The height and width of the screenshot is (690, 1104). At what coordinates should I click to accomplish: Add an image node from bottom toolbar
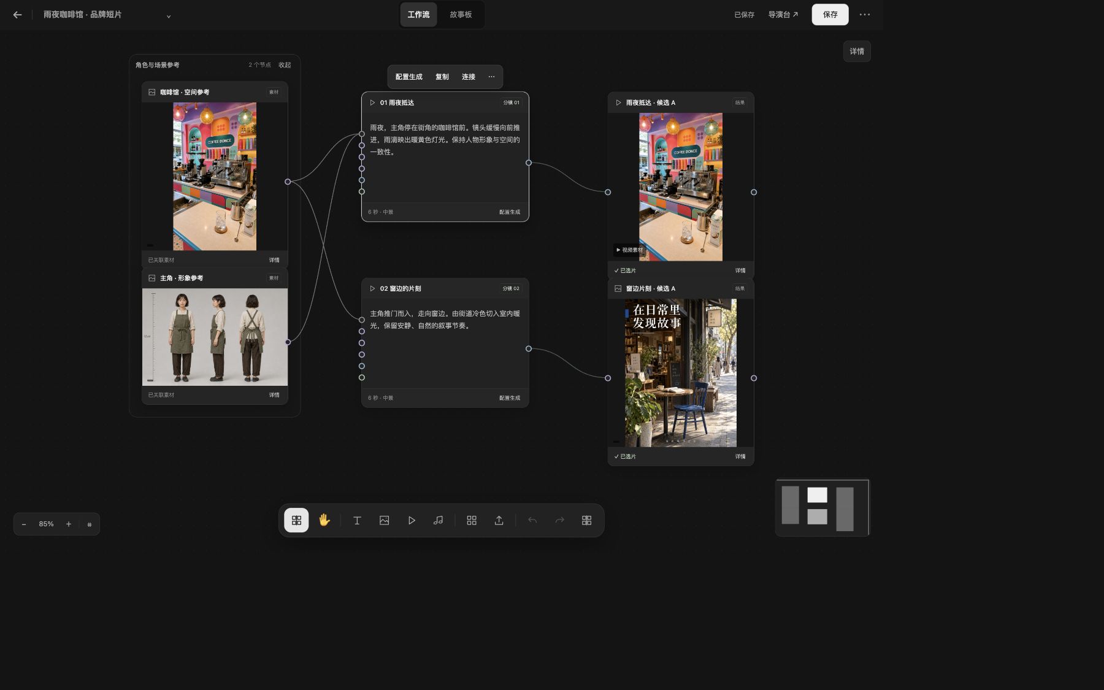(x=385, y=520)
